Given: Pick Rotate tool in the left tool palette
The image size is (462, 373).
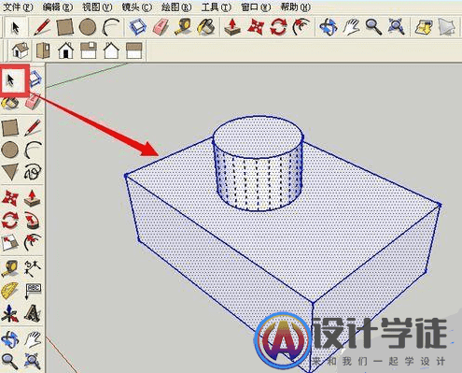Looking at the screenshot, I should [10, 221].
